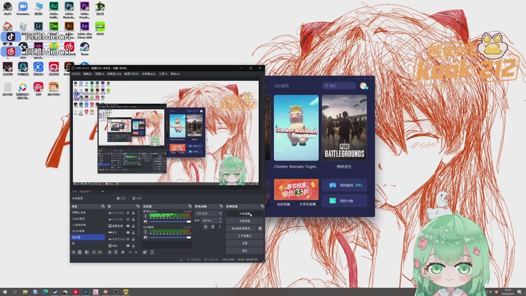Pop out the Scenes dock panel
526x296 pixels.
click(x=103, y=206)
